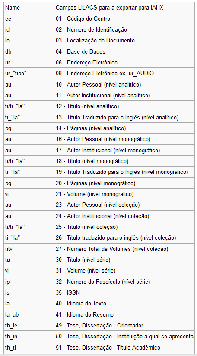Click the 'db' name cell
The image size is (197, 356).
29,51
